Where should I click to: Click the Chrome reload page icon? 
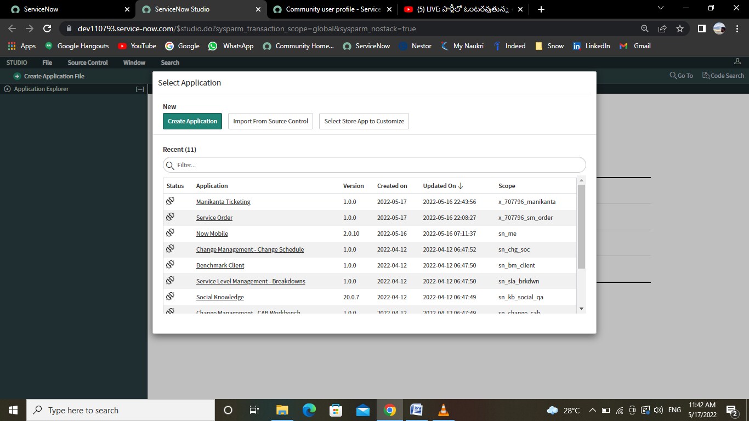[47, 29]
